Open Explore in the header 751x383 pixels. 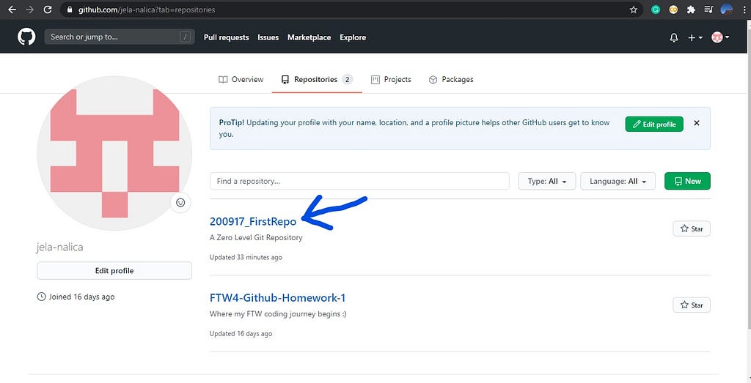pos(353,37)
